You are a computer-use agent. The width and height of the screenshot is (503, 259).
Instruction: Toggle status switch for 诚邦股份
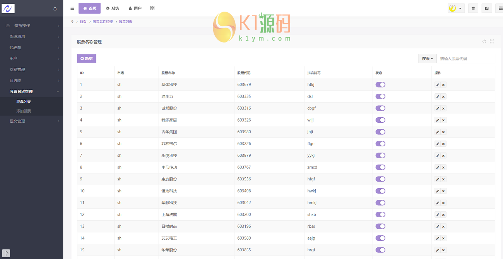[380, 108]
